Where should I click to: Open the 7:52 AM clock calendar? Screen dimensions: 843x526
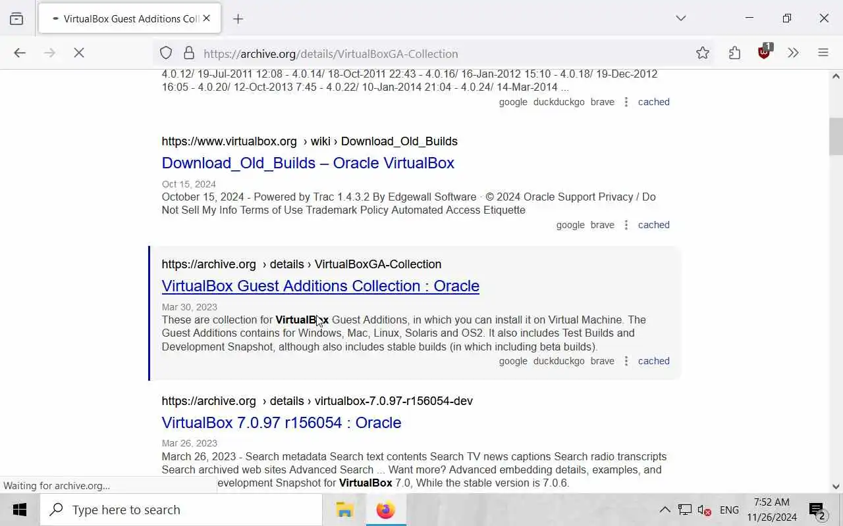click(x=772, y=510)
